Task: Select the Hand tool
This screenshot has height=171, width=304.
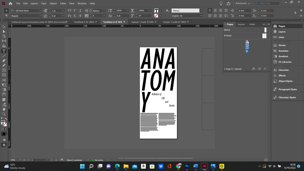Action: [4, 109]
